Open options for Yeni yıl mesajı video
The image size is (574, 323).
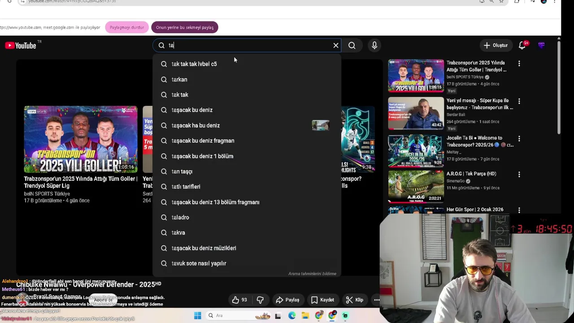click(519, 101)
